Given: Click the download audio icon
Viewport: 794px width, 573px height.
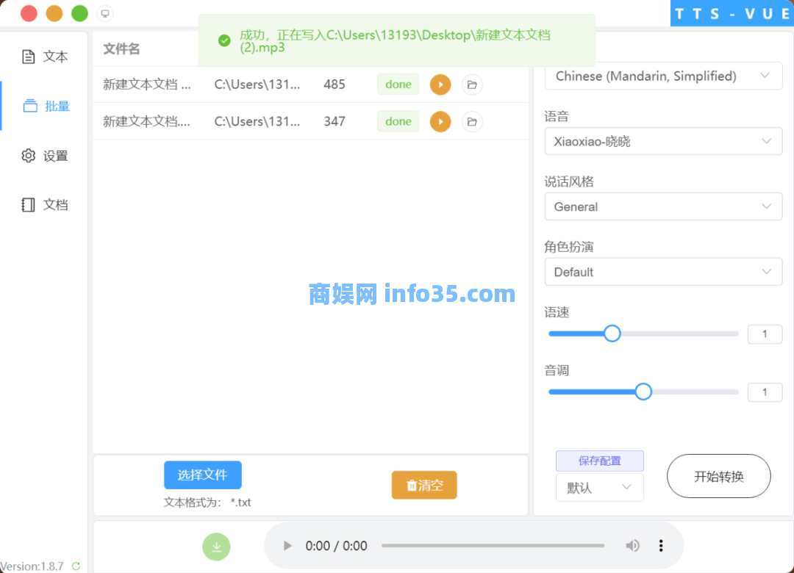Looking at the screenshot, I should click(216, 547).
